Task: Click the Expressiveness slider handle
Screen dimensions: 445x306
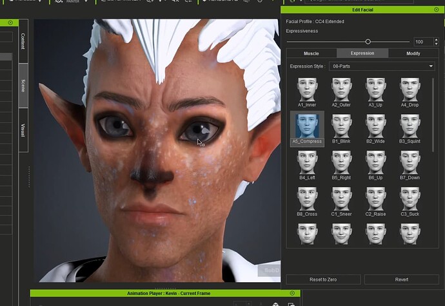Action: click(x=368, y=42)
